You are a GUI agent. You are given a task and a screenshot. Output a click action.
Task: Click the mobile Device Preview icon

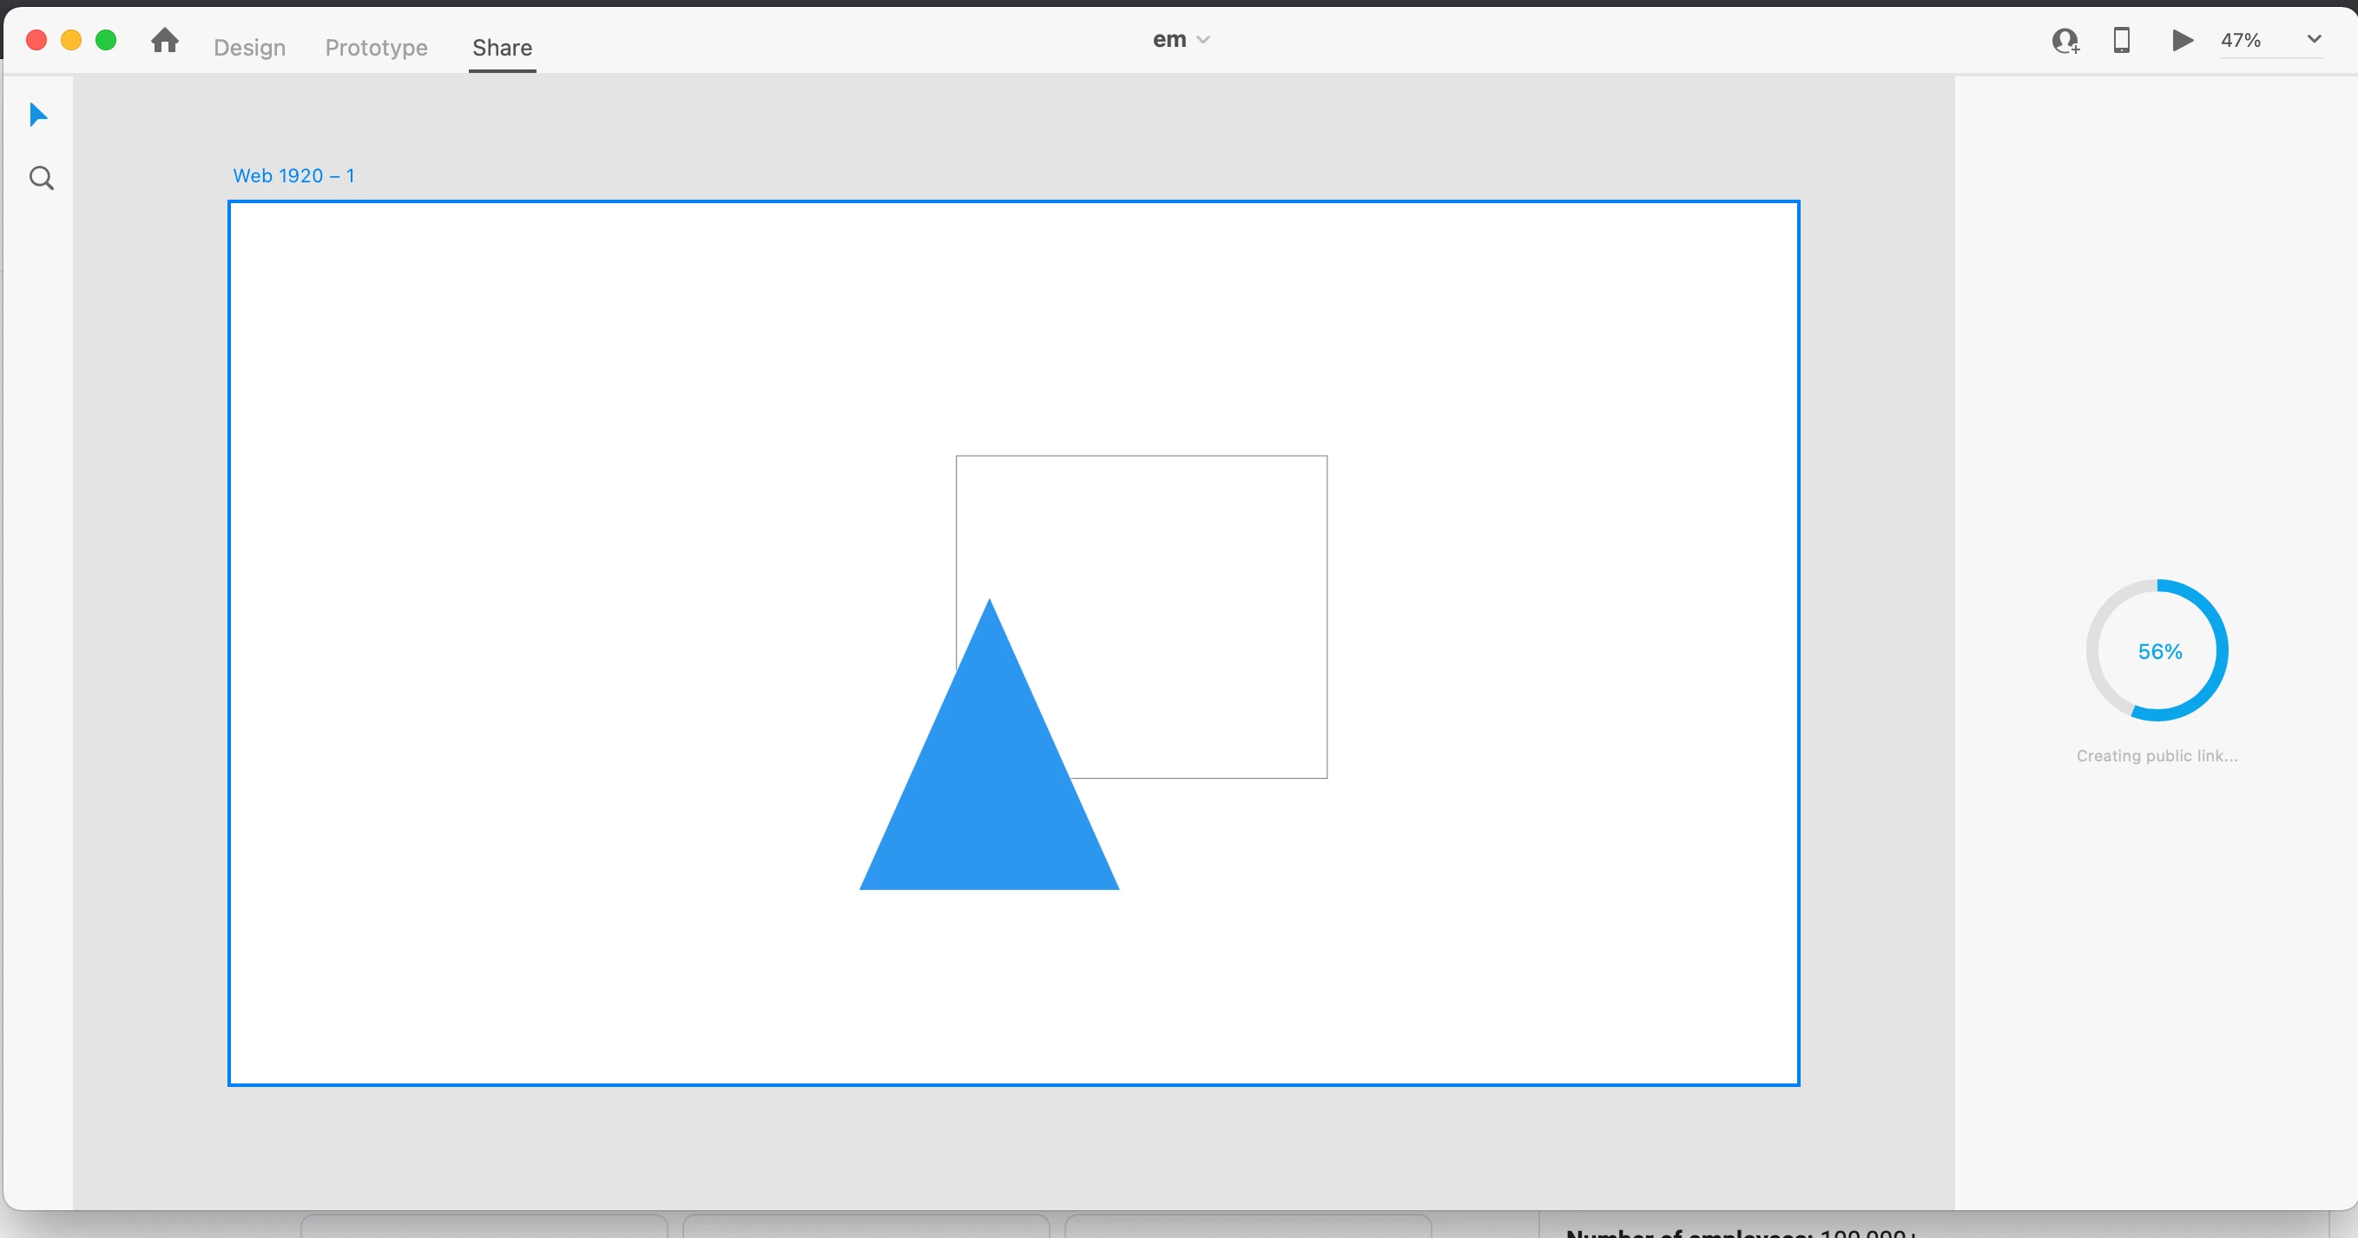pos(2121,40)
